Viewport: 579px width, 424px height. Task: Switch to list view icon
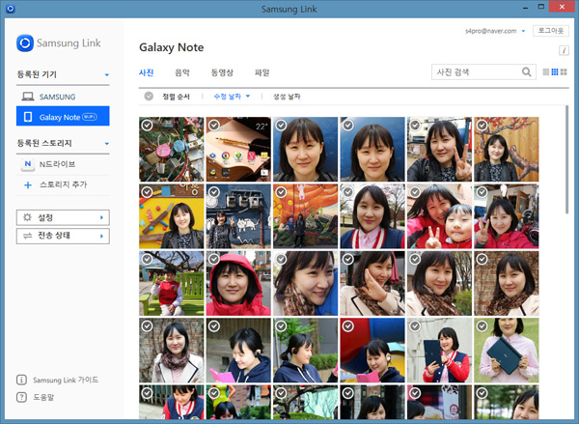[546, 72]
